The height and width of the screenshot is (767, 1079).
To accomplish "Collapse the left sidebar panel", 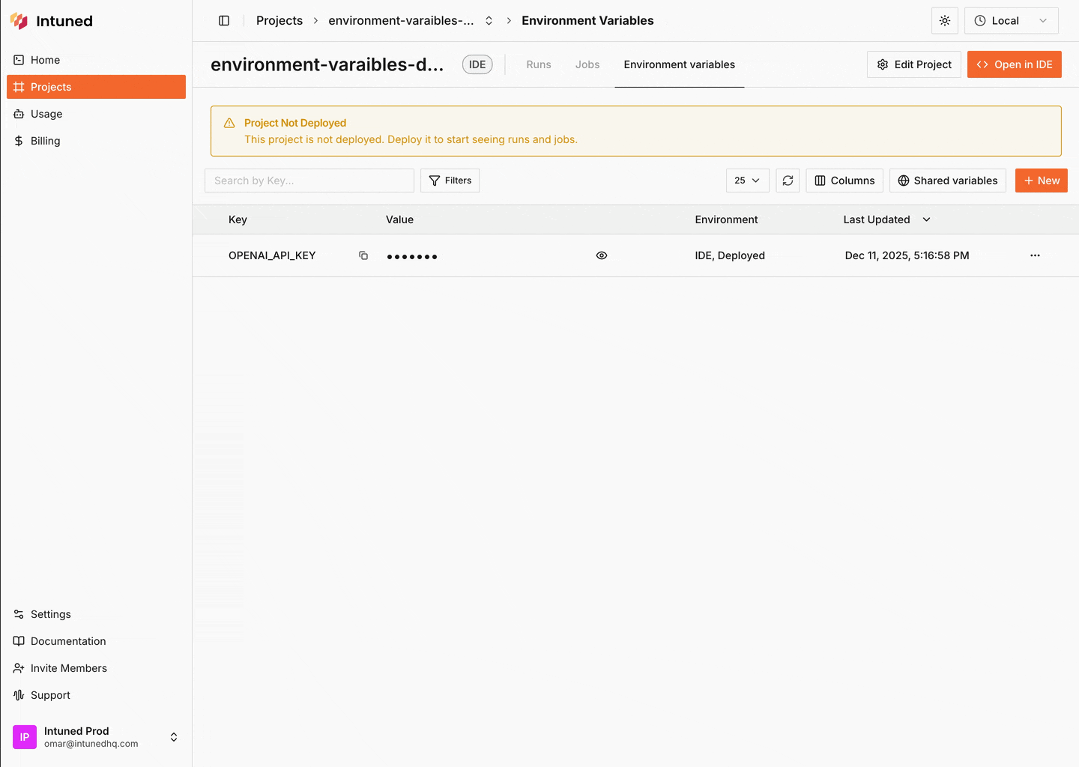I will (x=223, y=20).
